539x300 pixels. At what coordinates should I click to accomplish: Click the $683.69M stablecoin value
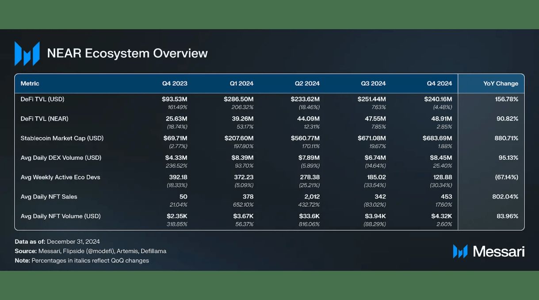[x=438, y=138]
